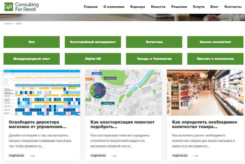Open the Новости section

[x=158, y=7]
